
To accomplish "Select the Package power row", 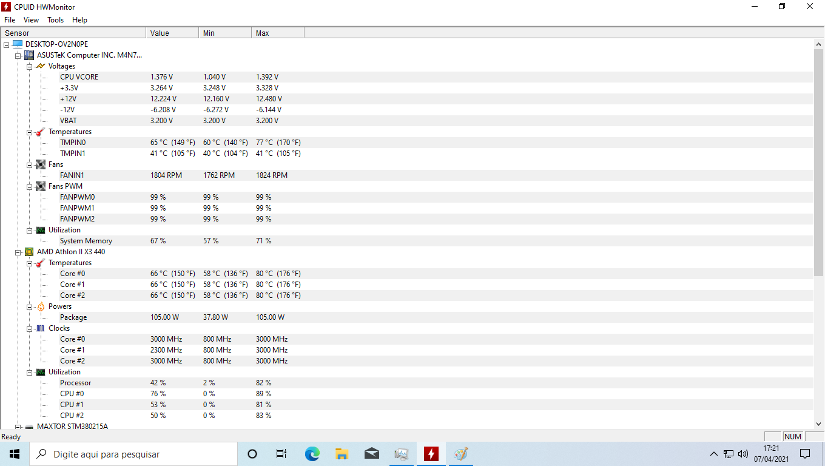I will (407, 317).
